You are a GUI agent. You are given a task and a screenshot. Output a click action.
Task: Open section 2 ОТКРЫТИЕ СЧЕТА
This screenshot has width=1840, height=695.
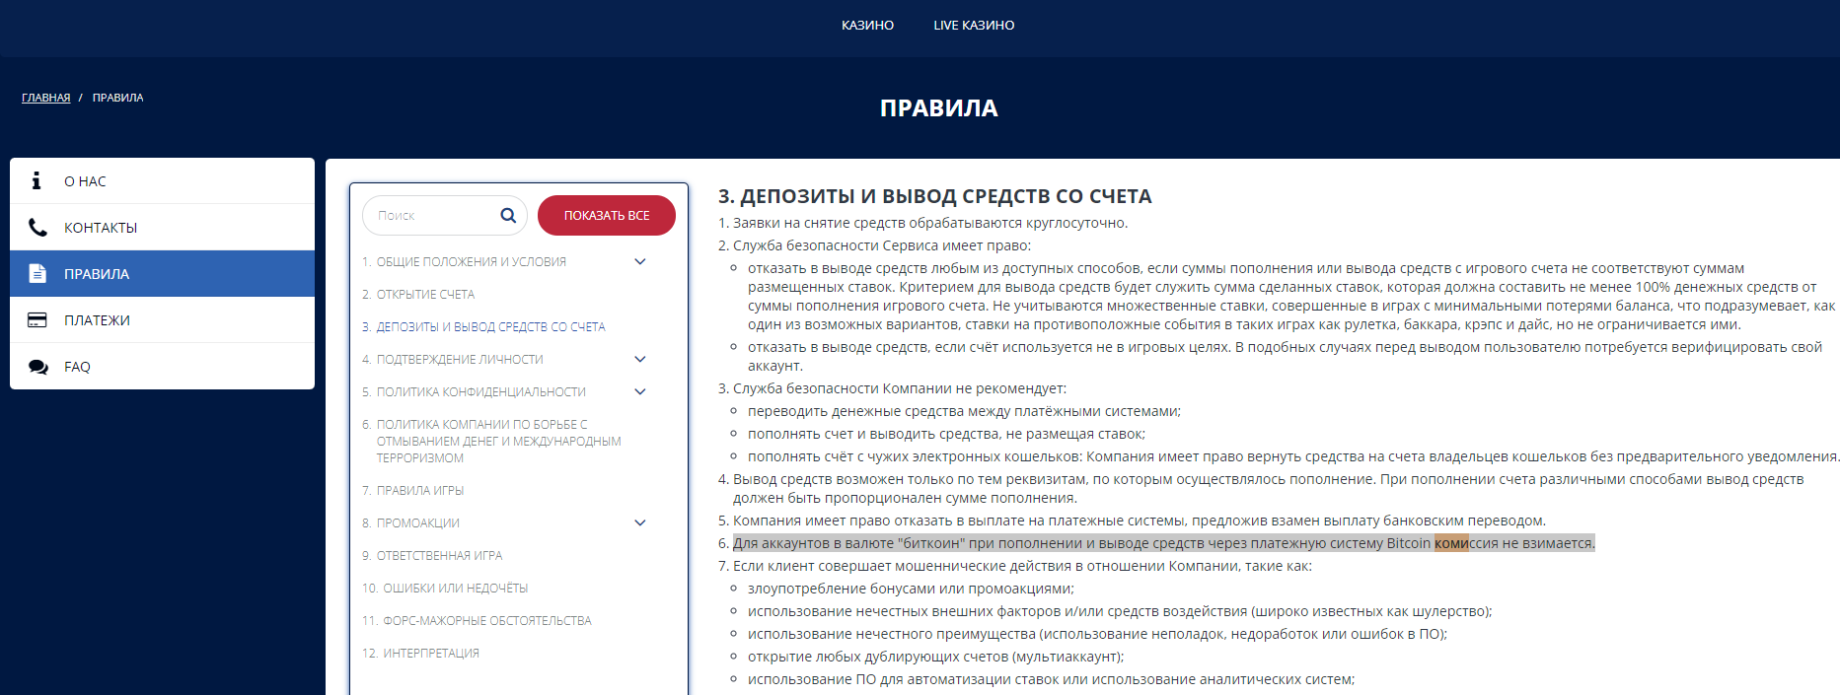point(418,294)
